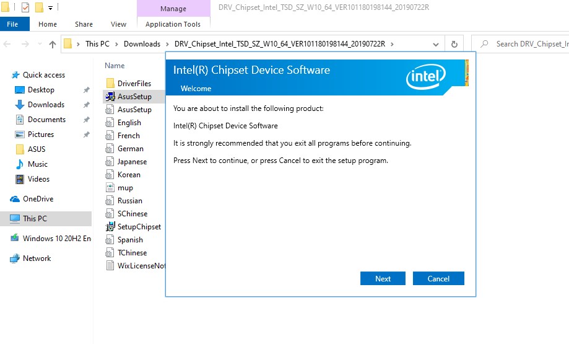Expand chevron after DRV_Chipset folder breadcrumb
This screenshot has width=569, height=344.
coord(392,44)
